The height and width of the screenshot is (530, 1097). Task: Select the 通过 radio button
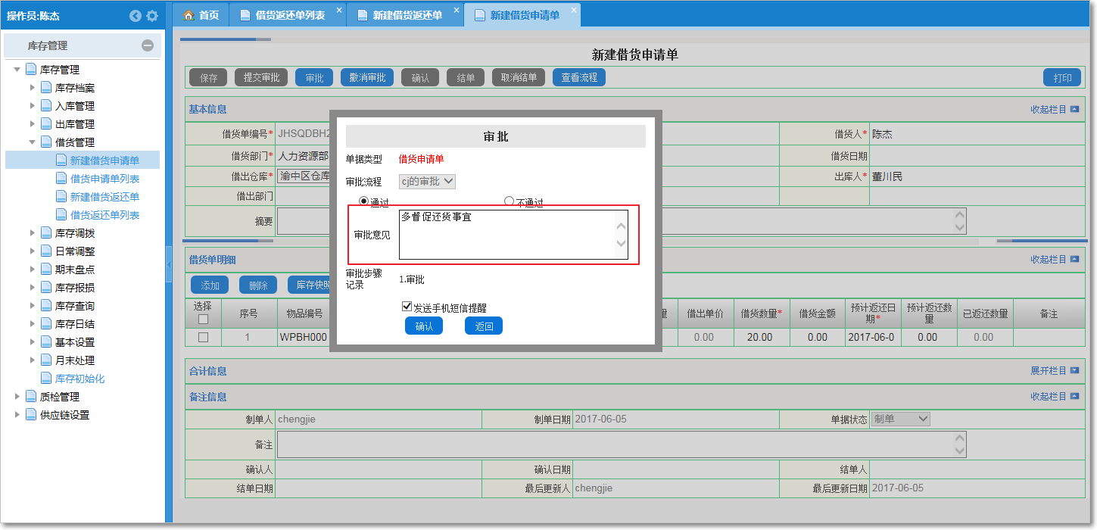pos(364,201)
